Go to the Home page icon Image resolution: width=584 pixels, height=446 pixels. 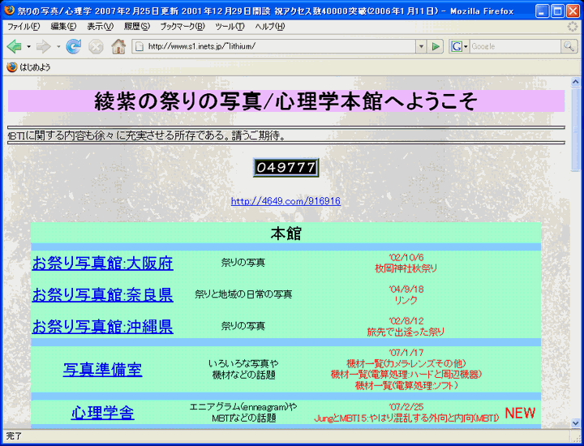pyautogui.click(x=118, y=47)
